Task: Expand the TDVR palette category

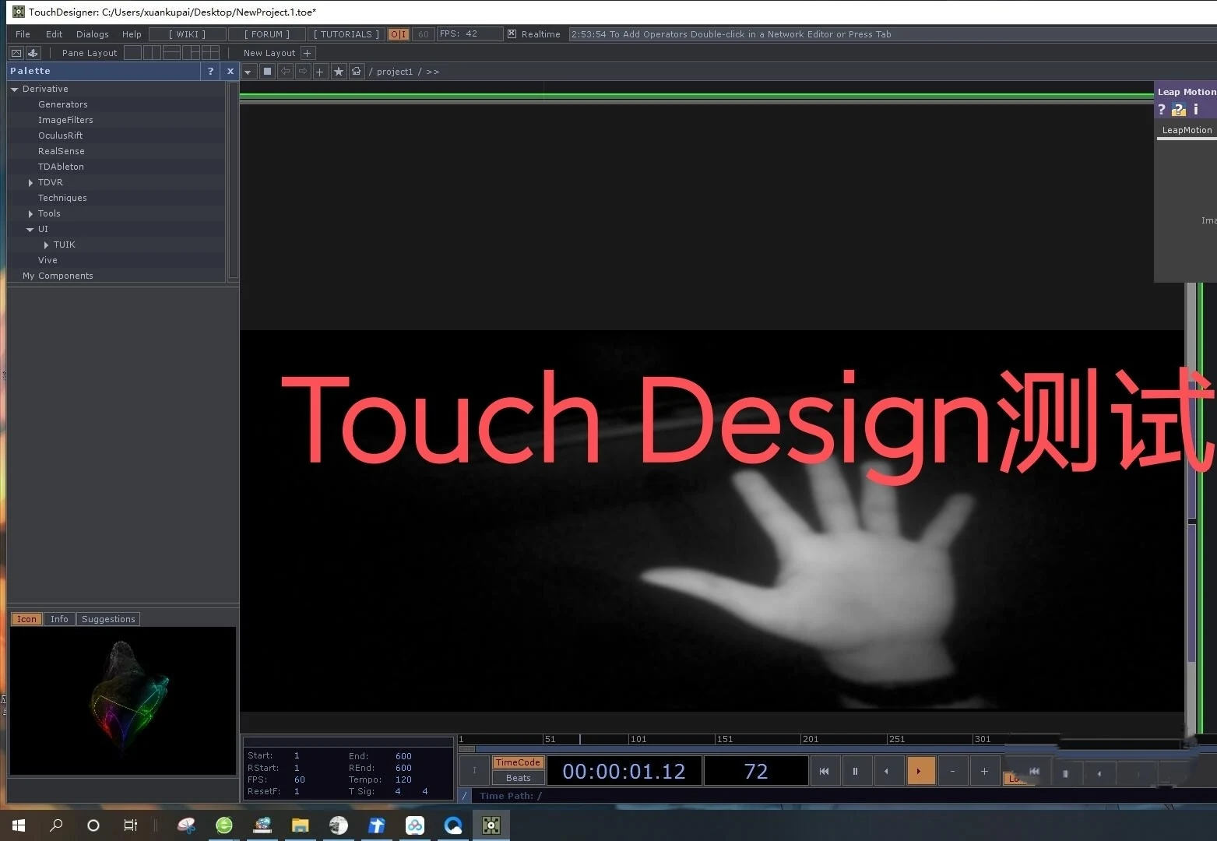Action: 30,181
